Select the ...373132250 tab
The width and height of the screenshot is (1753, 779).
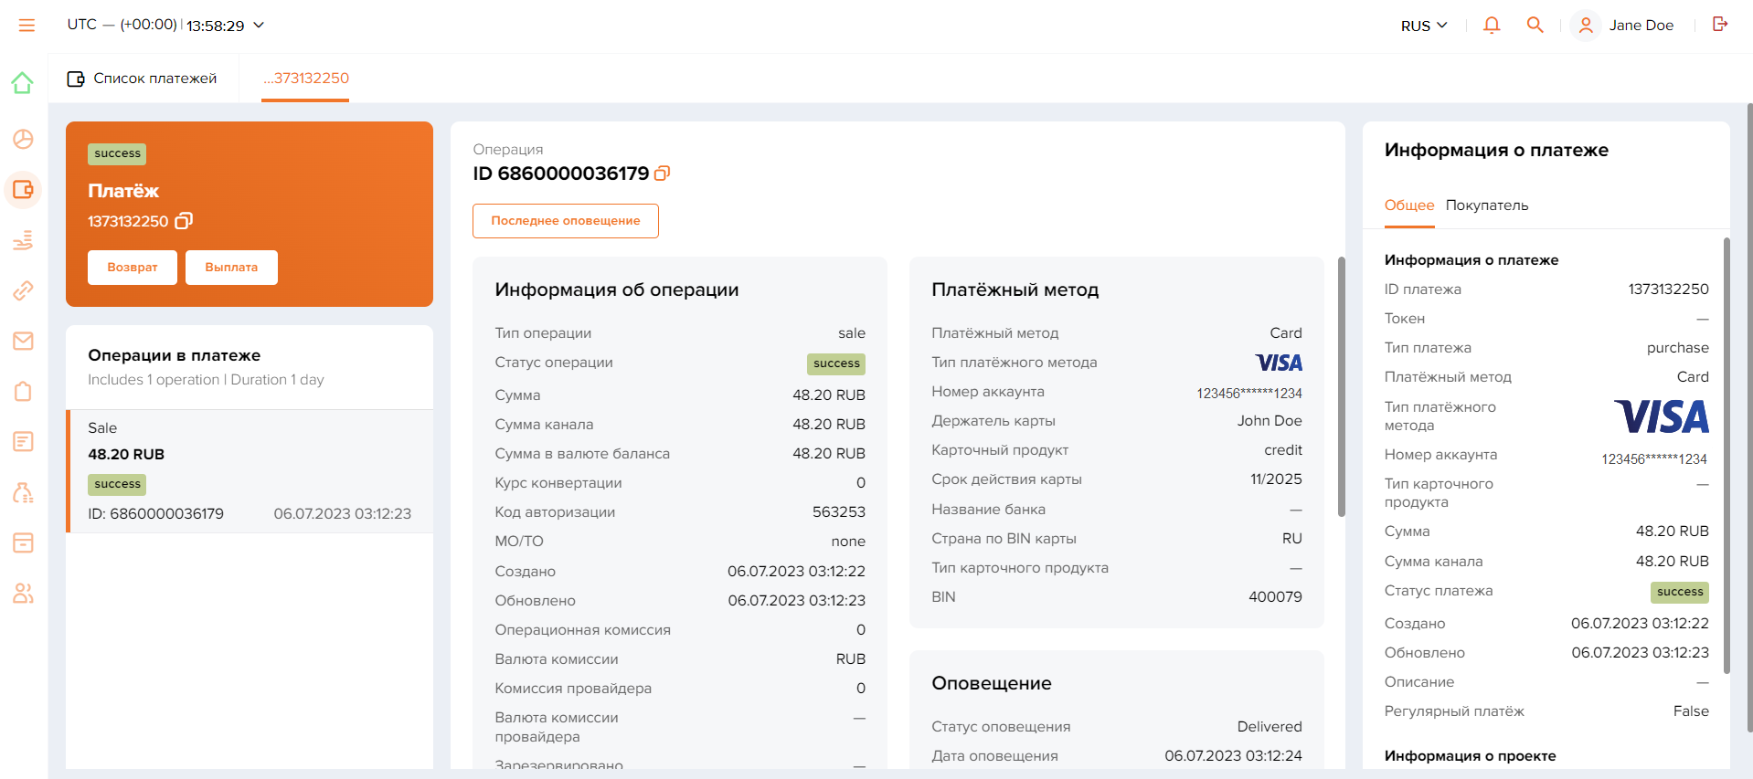305,79
